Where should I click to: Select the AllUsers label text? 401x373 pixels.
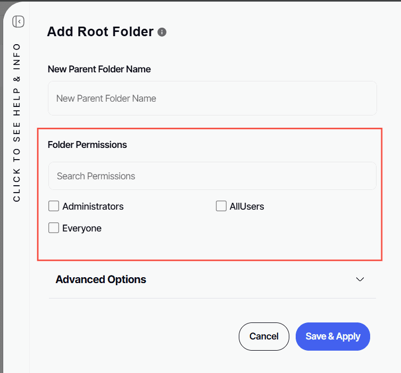(247, 206)
